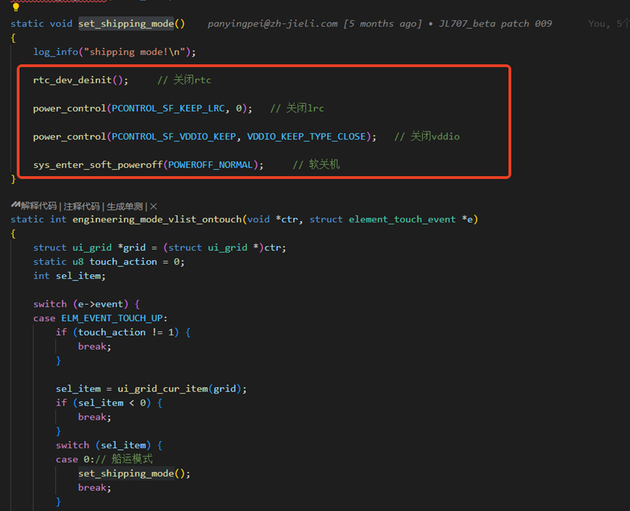The width and height of the screenshot is (630, 511).
Task: Click the set_shipping_mode() call under case 0
Action: point(134,473)
